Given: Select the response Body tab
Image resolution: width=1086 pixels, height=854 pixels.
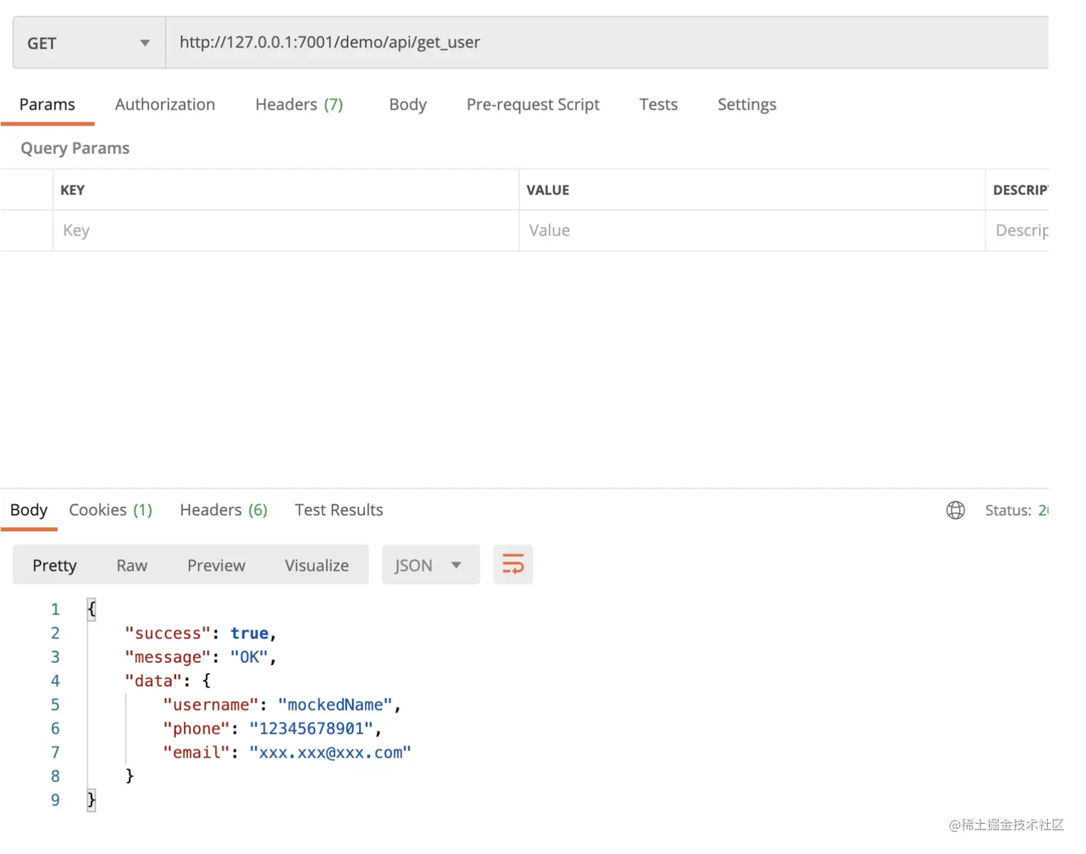Looking at the screenshot, I should 29,510.
